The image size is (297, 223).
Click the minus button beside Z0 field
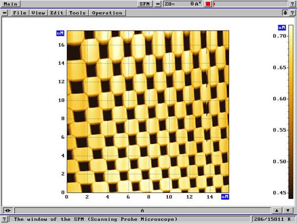(x=158, y=3)
